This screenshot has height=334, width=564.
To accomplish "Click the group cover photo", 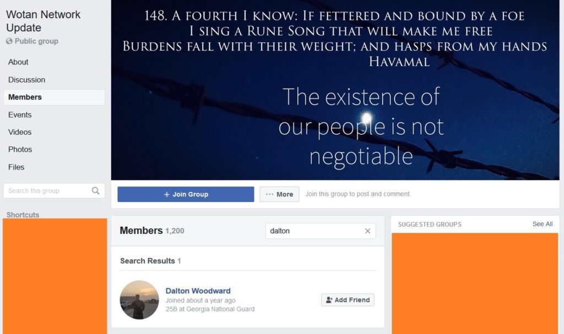I will 335,90.
